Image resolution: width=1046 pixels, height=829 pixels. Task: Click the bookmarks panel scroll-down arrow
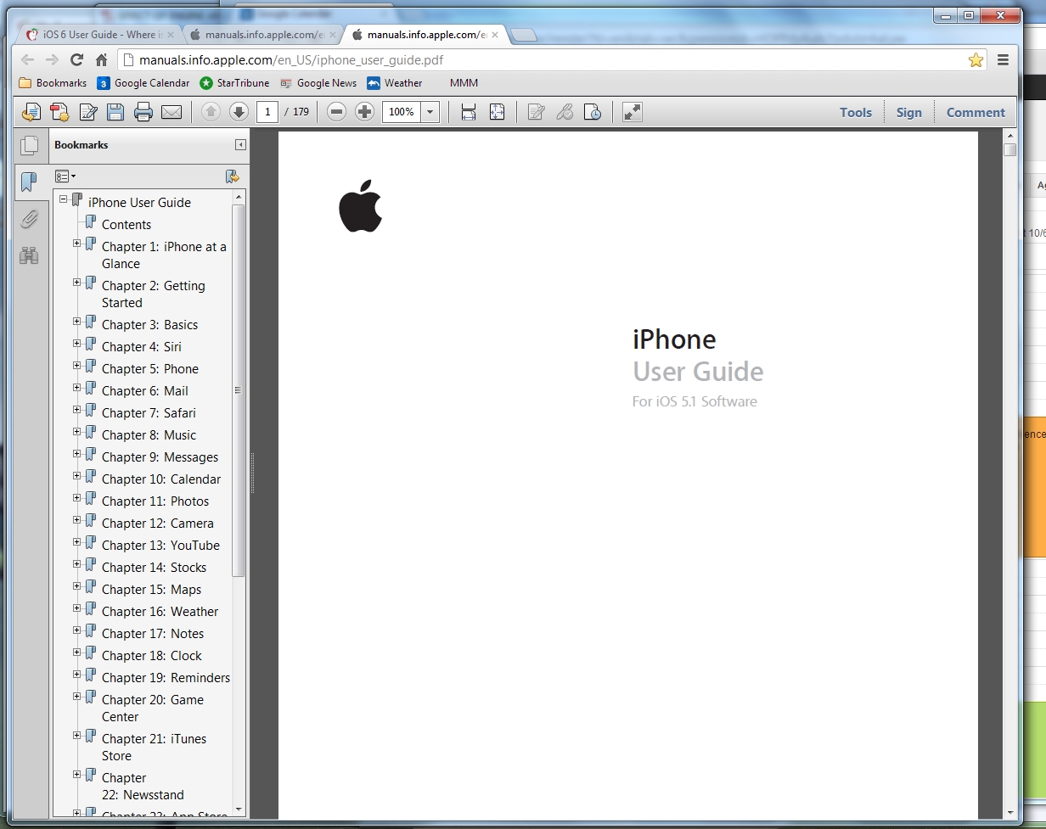coord(239,809)
